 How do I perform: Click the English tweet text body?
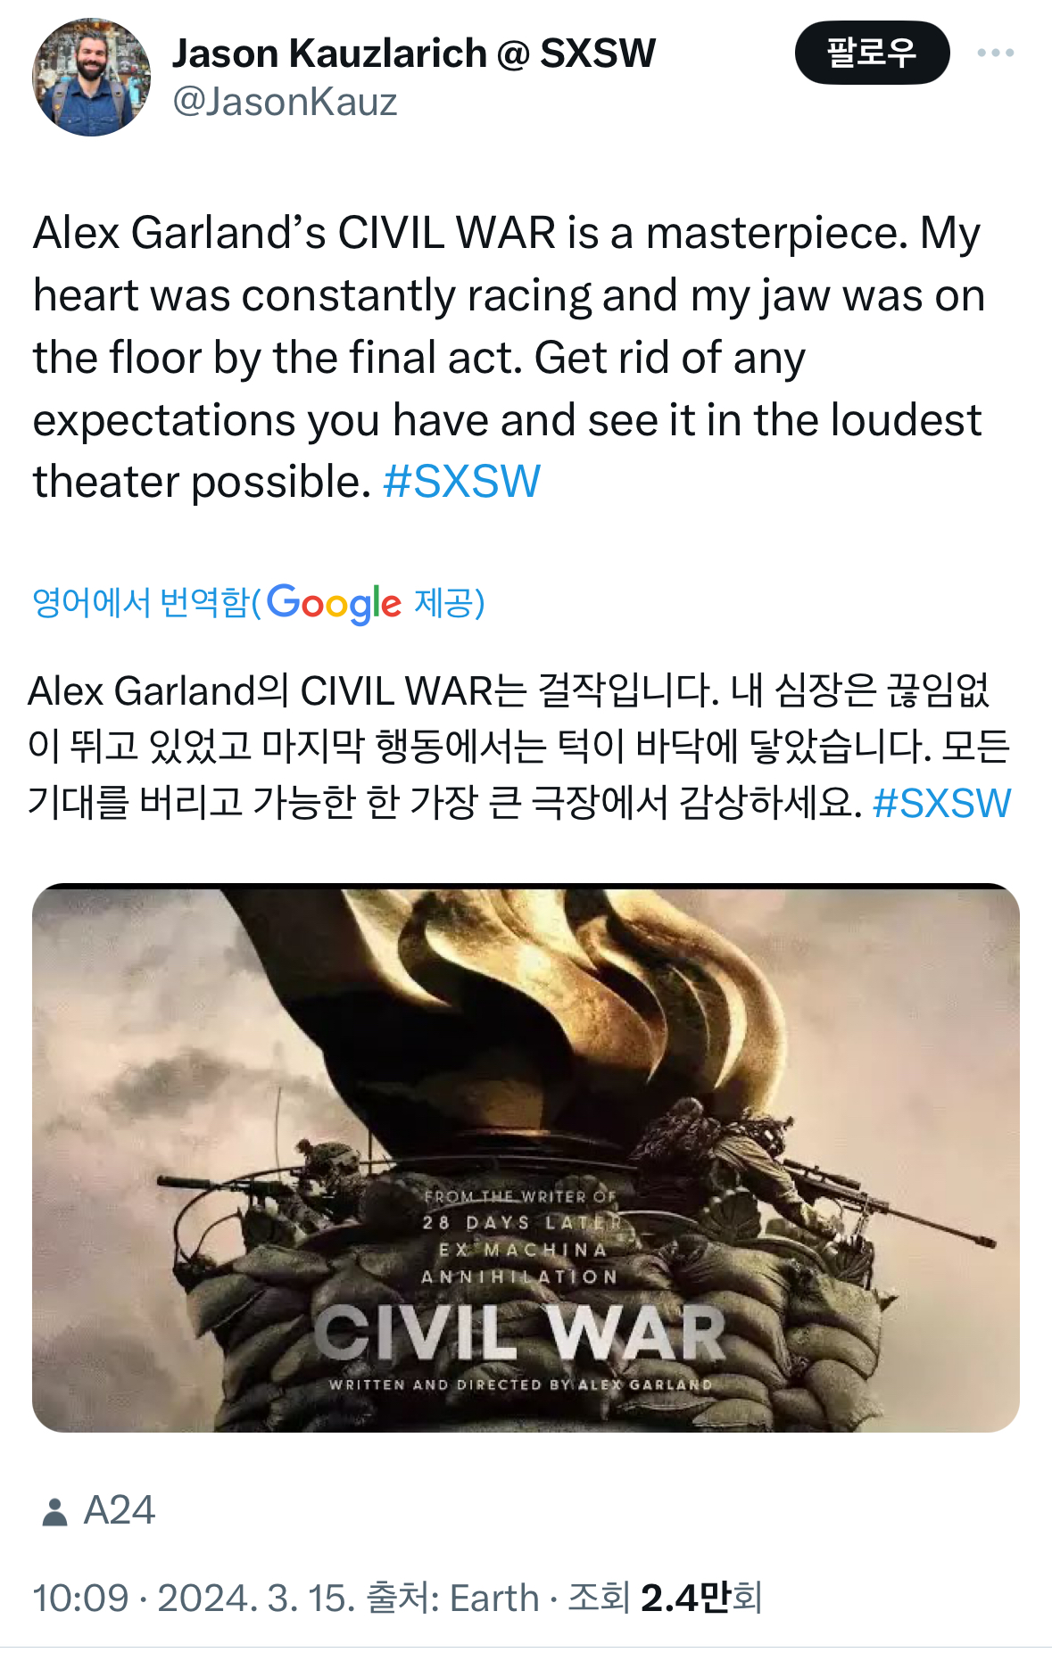pyautogui.click(x=509, y=357)
